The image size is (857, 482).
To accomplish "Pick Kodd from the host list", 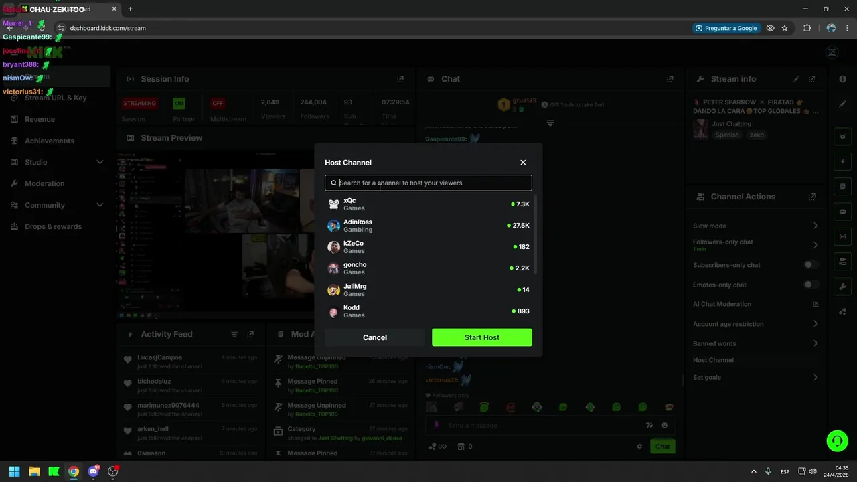I will (x=428, y=311).
